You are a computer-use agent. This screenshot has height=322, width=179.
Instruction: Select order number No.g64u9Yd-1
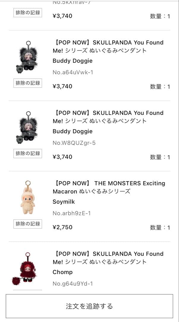pos(72,284)
